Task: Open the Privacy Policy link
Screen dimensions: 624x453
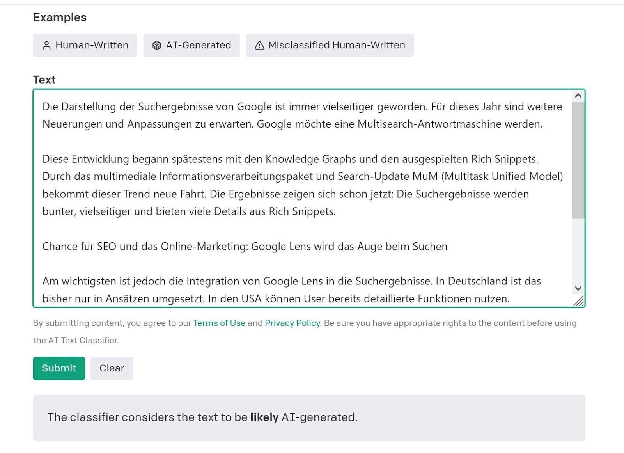Action: point(292,323)
